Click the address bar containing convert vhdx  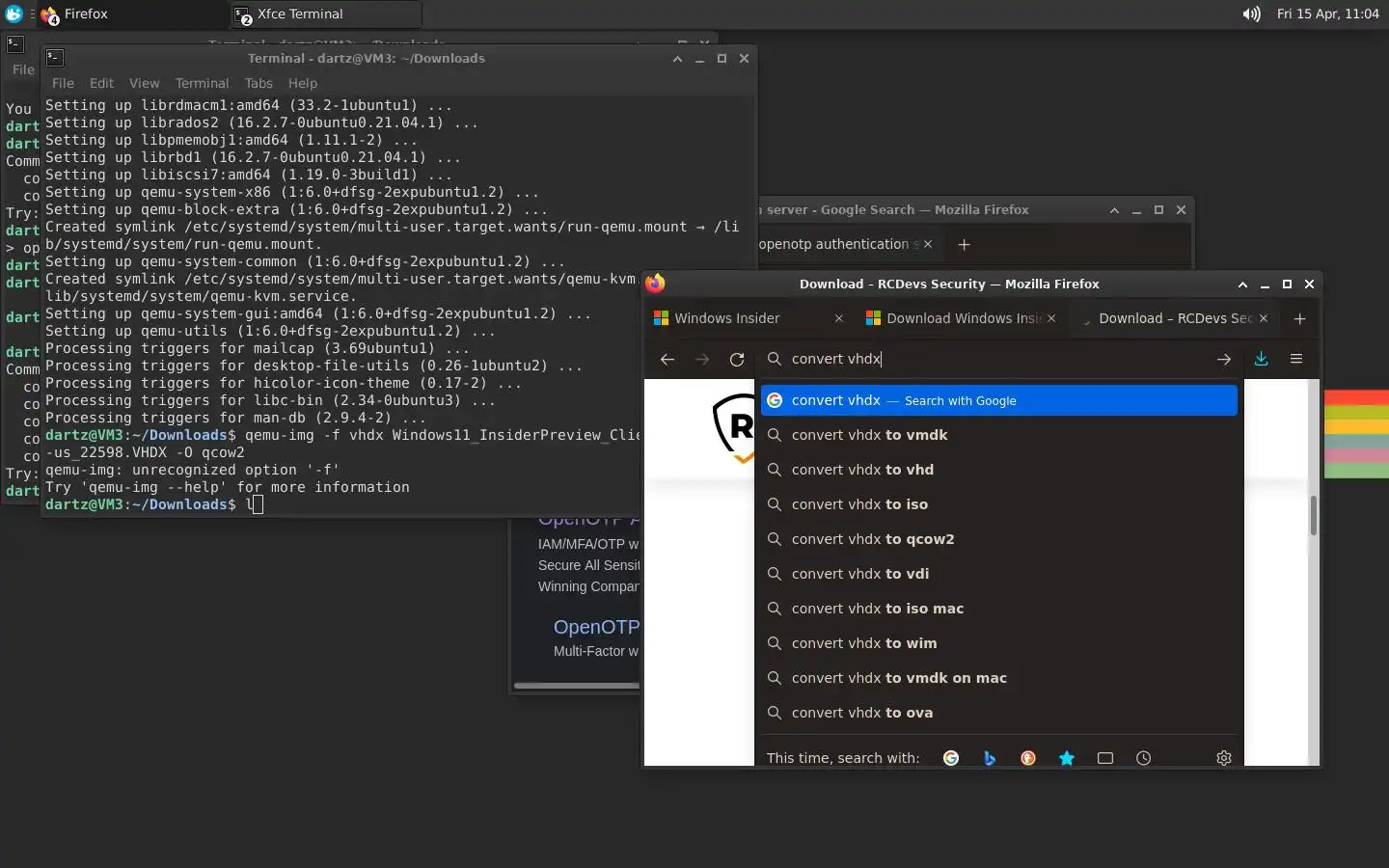coord(998,359)
